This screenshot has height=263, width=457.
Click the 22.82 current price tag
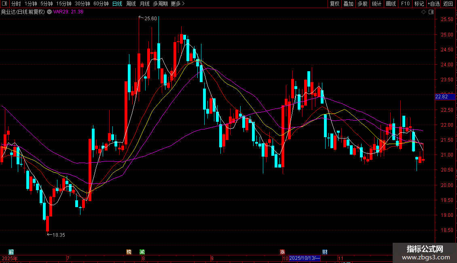click(445, 97)
